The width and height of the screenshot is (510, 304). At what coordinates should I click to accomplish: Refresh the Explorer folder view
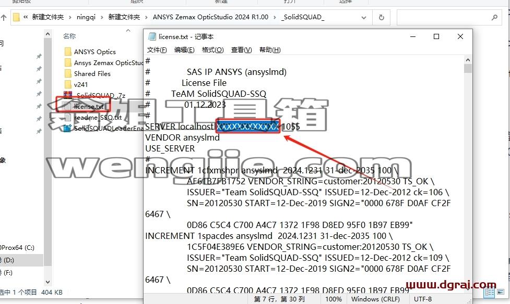click(x=382, y=18)
